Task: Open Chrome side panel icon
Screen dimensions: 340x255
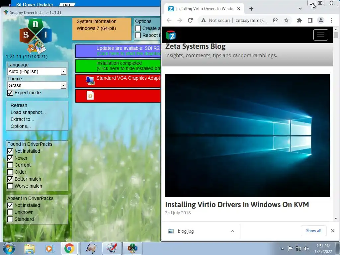Action: tap(310, 20)
